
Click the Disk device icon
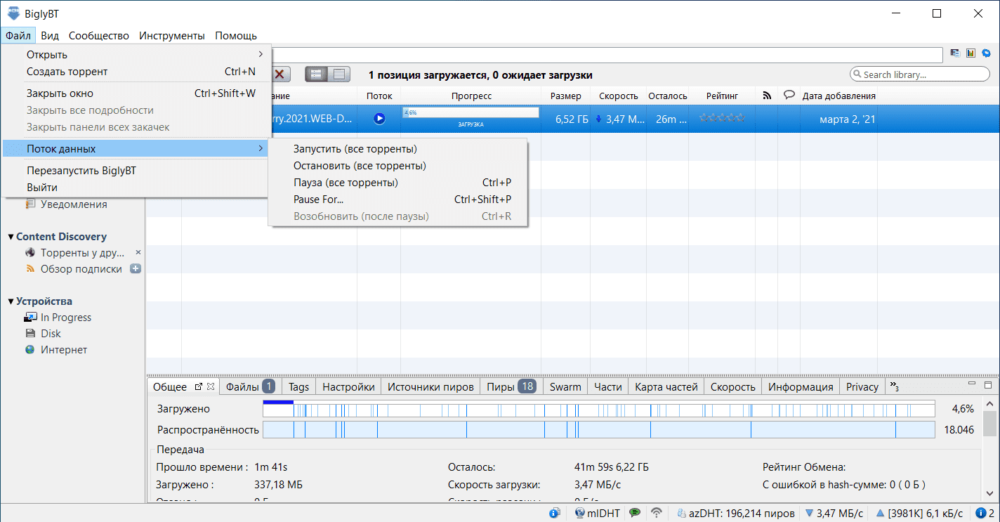click(x=30, y=334)
